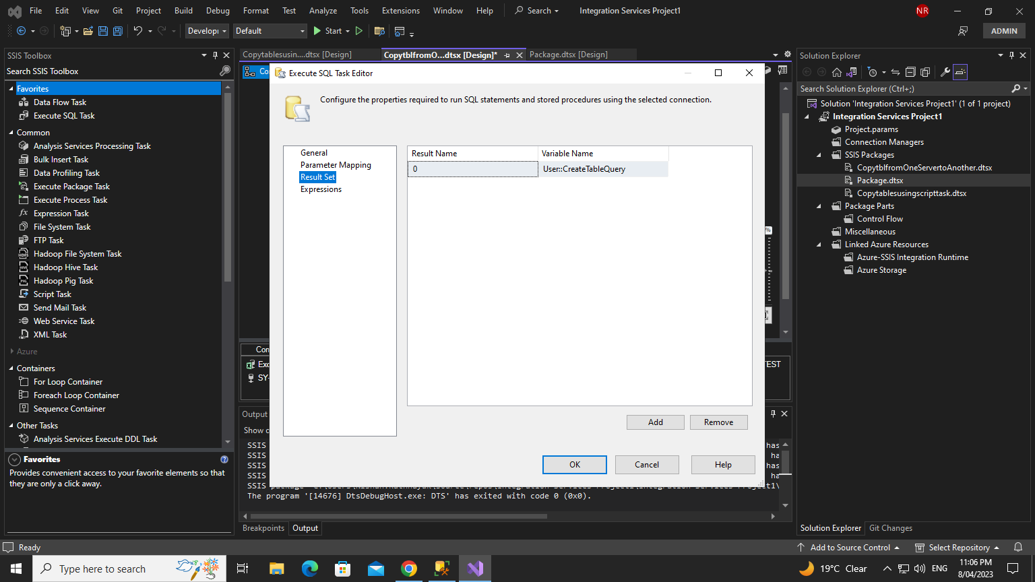Collapse the Favorites group in SSIS Toolbox
Image resolution: width=1035 pixels, height=582 pixels.
(11, 89)
